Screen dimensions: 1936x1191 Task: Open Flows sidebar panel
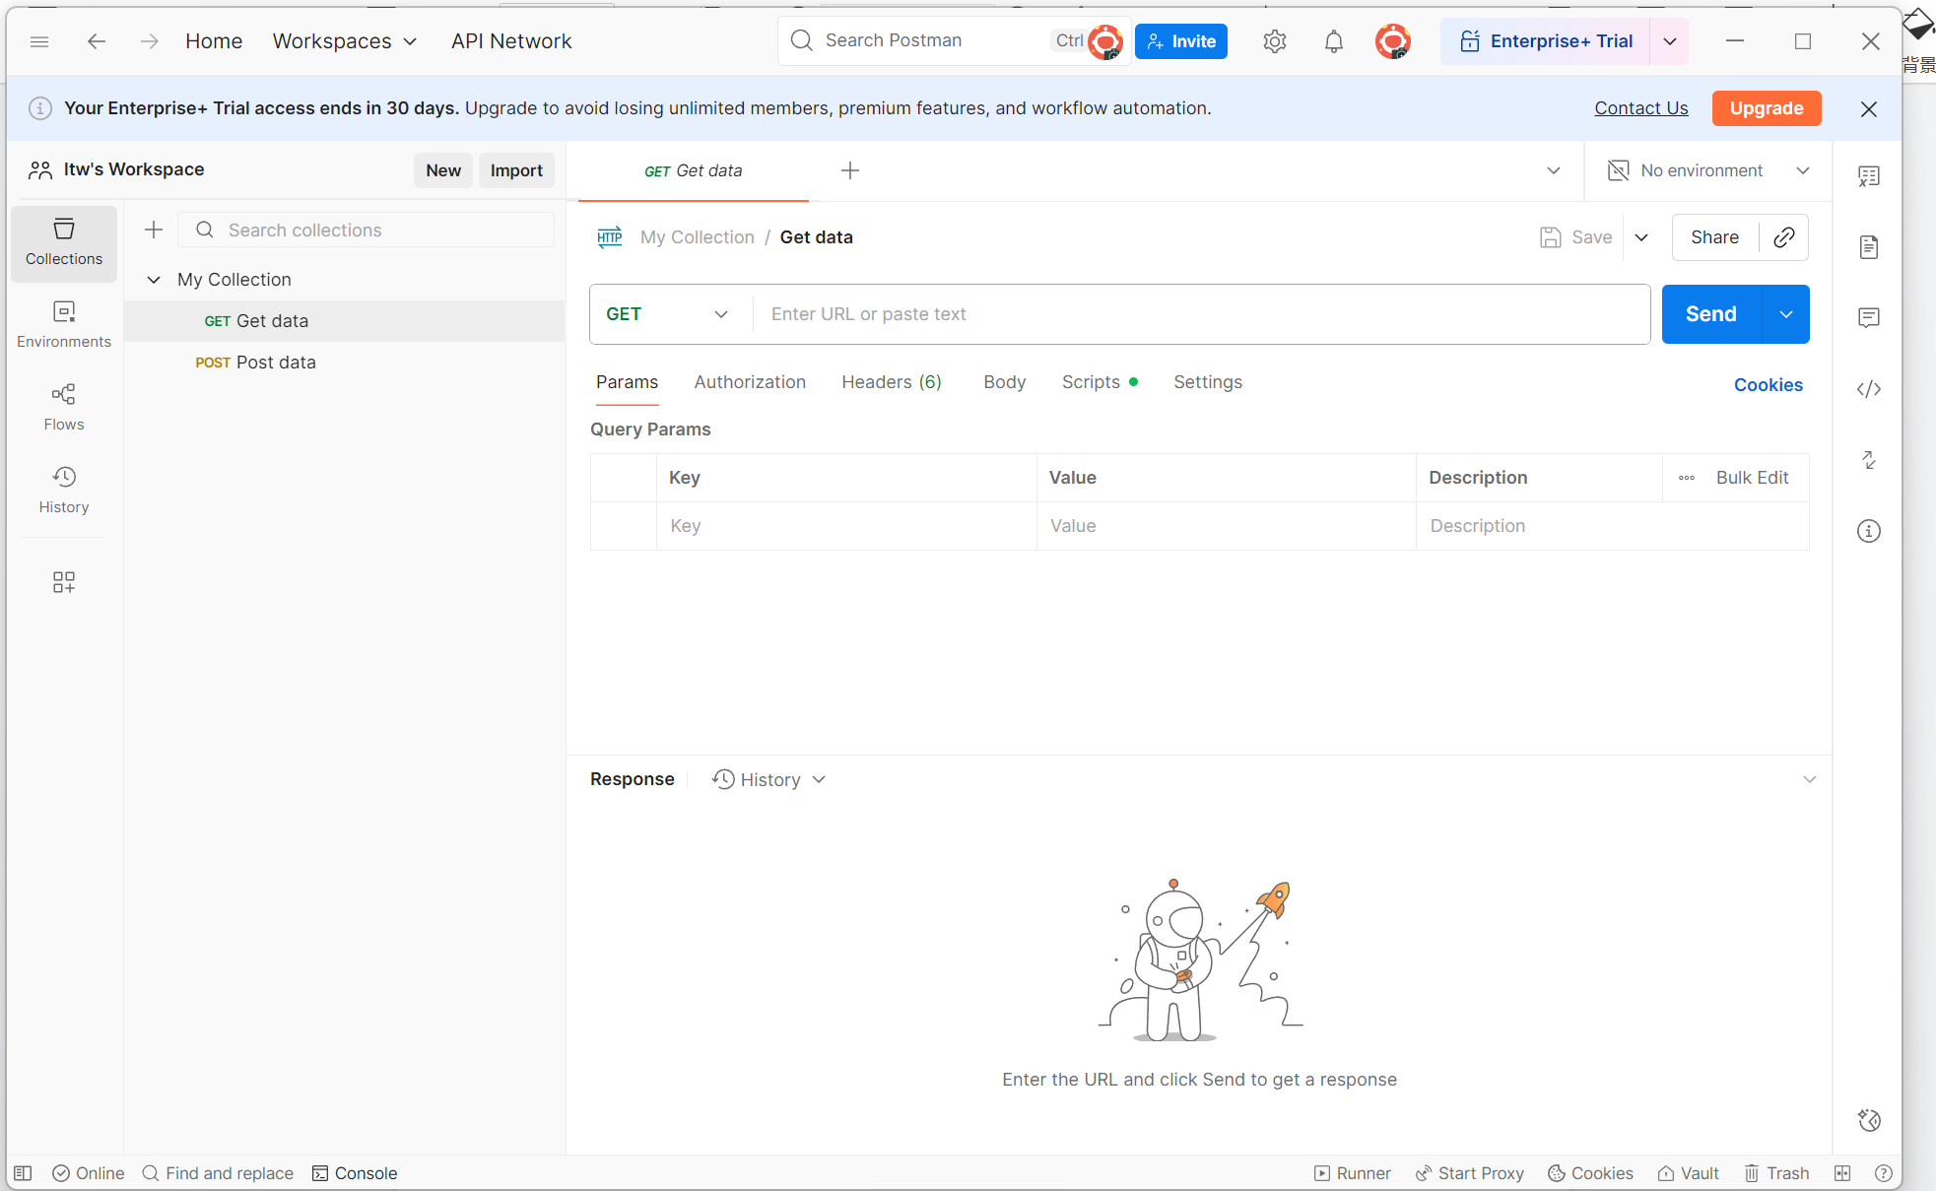point(64,409)
